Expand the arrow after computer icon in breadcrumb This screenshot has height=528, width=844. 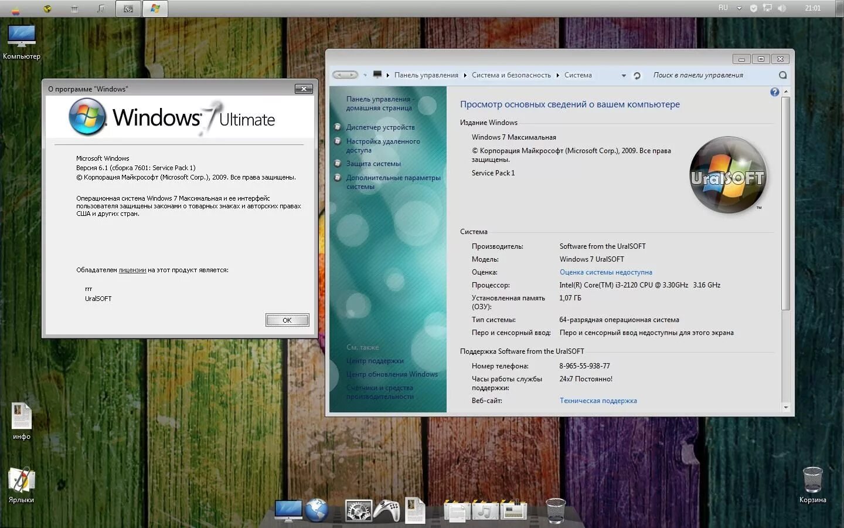pyautogui.click(x=388, y=75)
